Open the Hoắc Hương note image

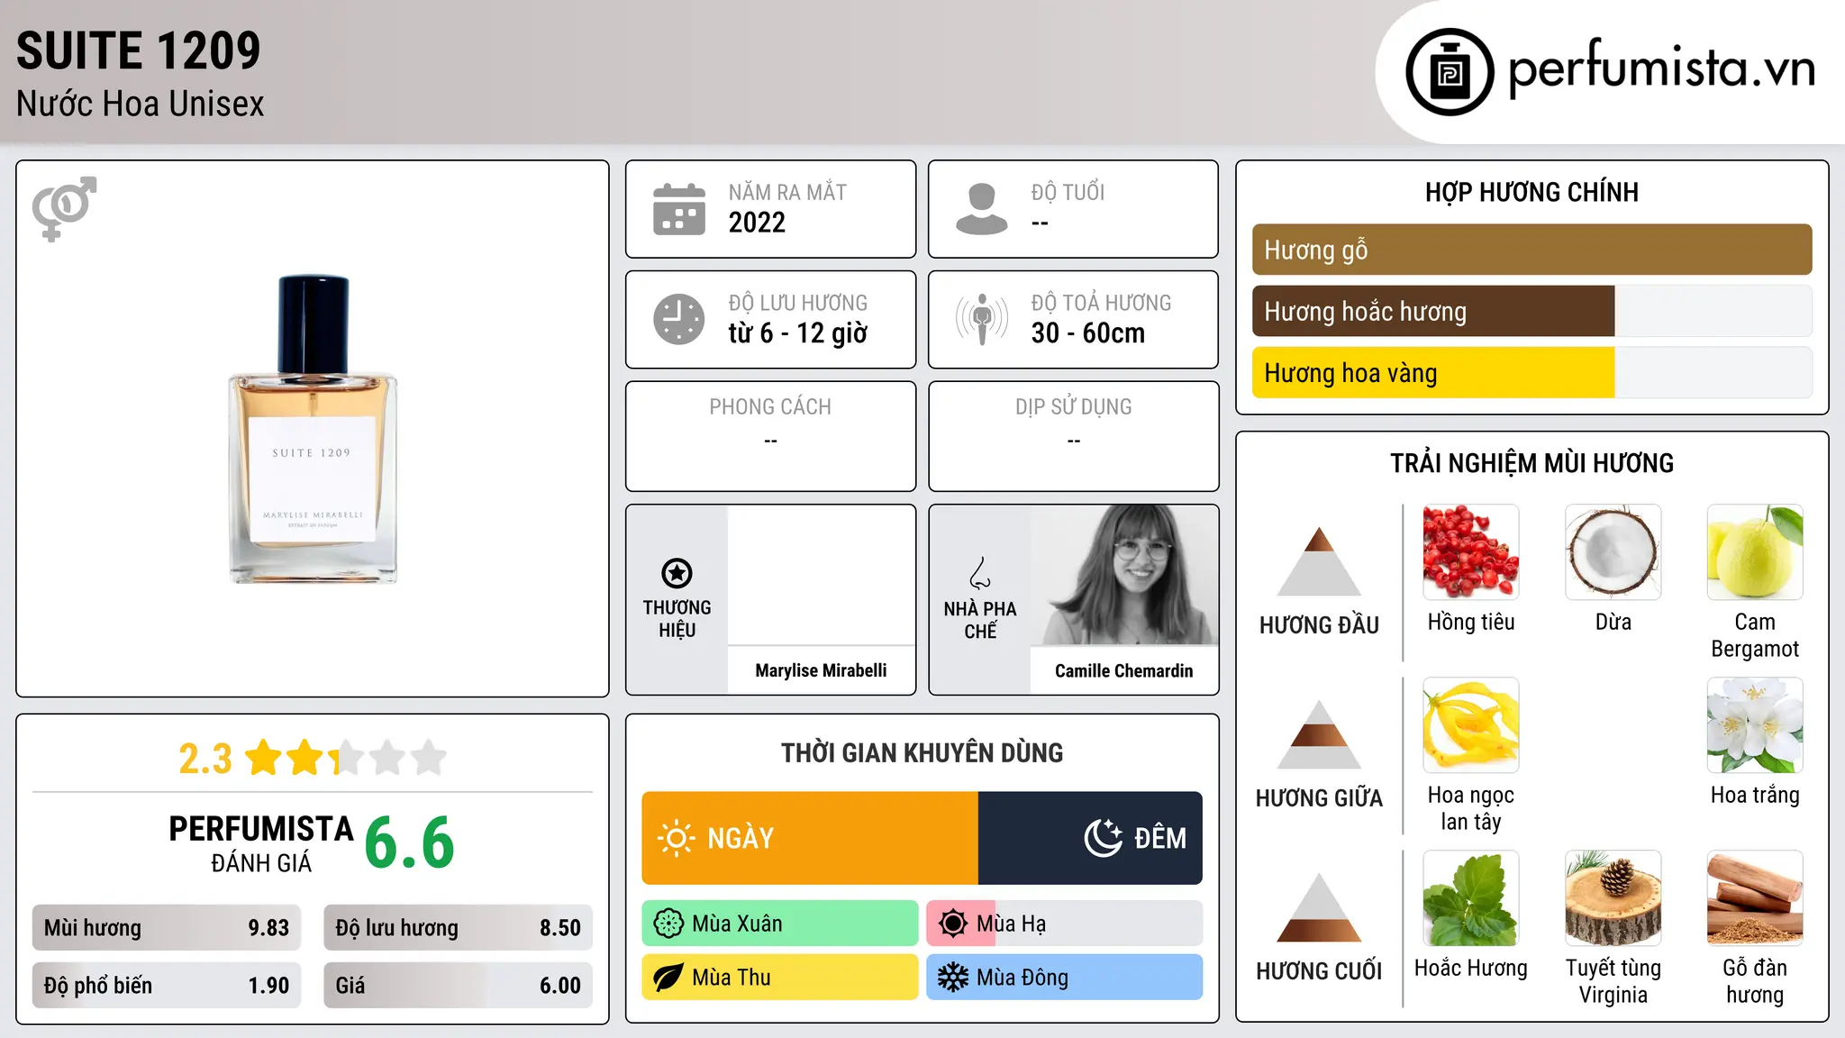point(1471,898)
